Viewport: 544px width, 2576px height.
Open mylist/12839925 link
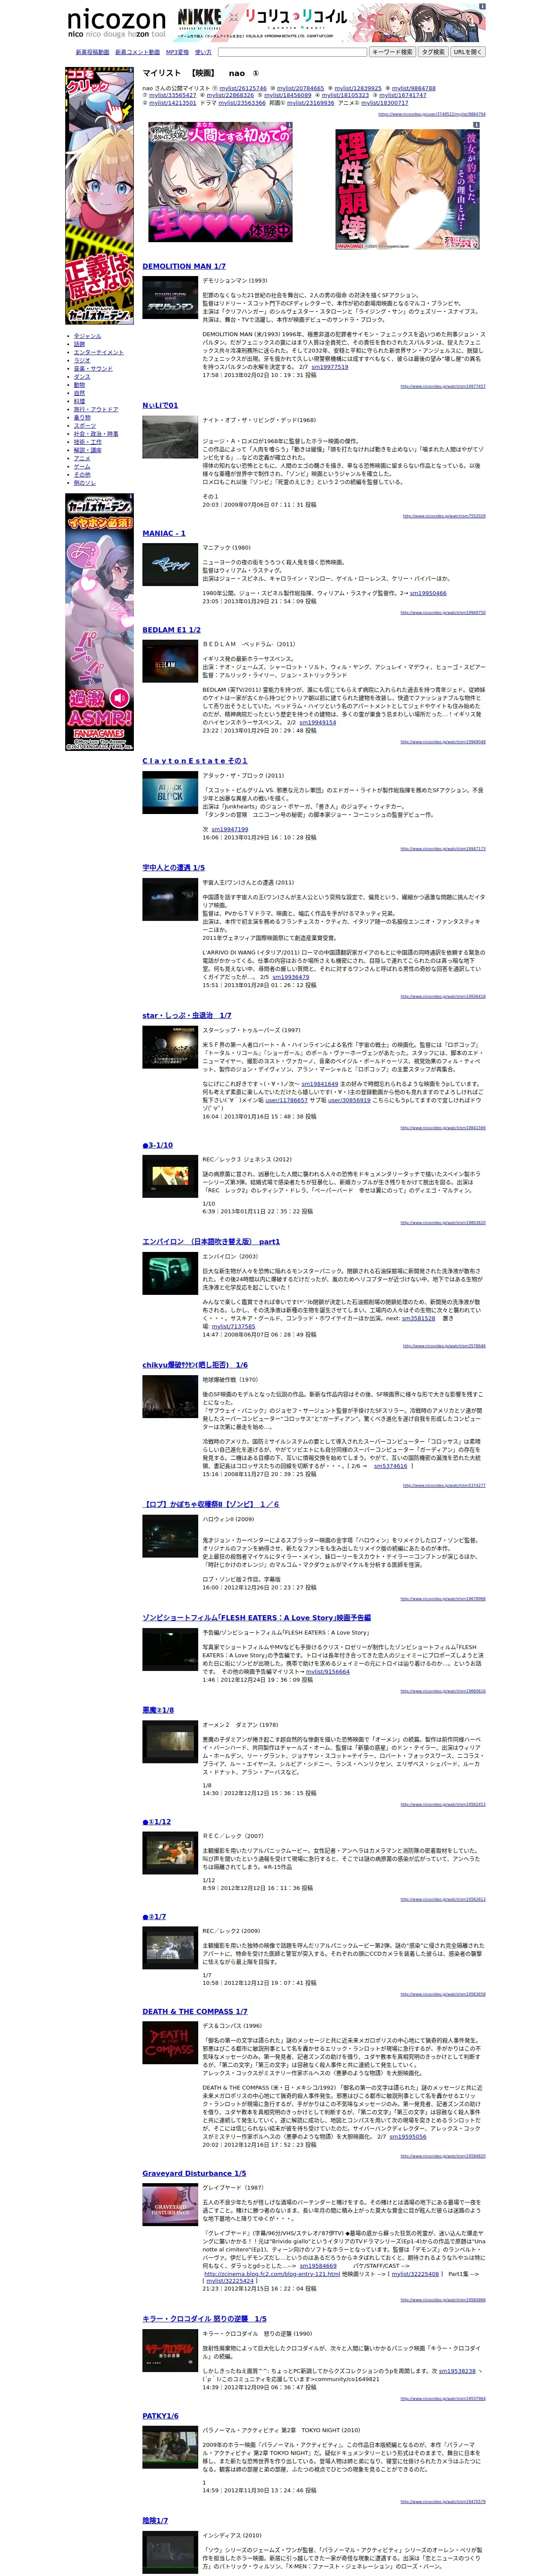pos(358,88)
